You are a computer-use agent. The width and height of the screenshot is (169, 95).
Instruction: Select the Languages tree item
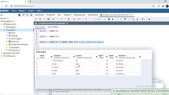(x=15, y=47)
